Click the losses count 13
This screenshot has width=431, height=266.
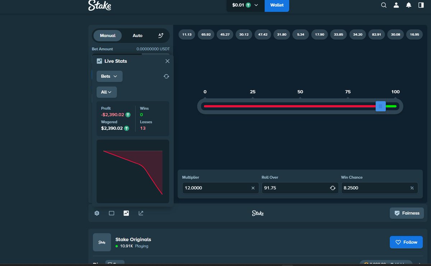coord(143,128)
